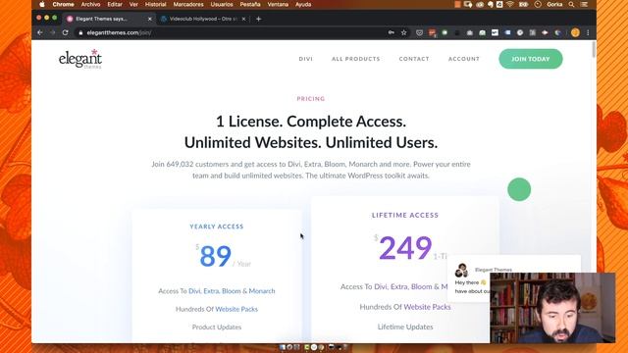Click the 89 yearly price

216,256
